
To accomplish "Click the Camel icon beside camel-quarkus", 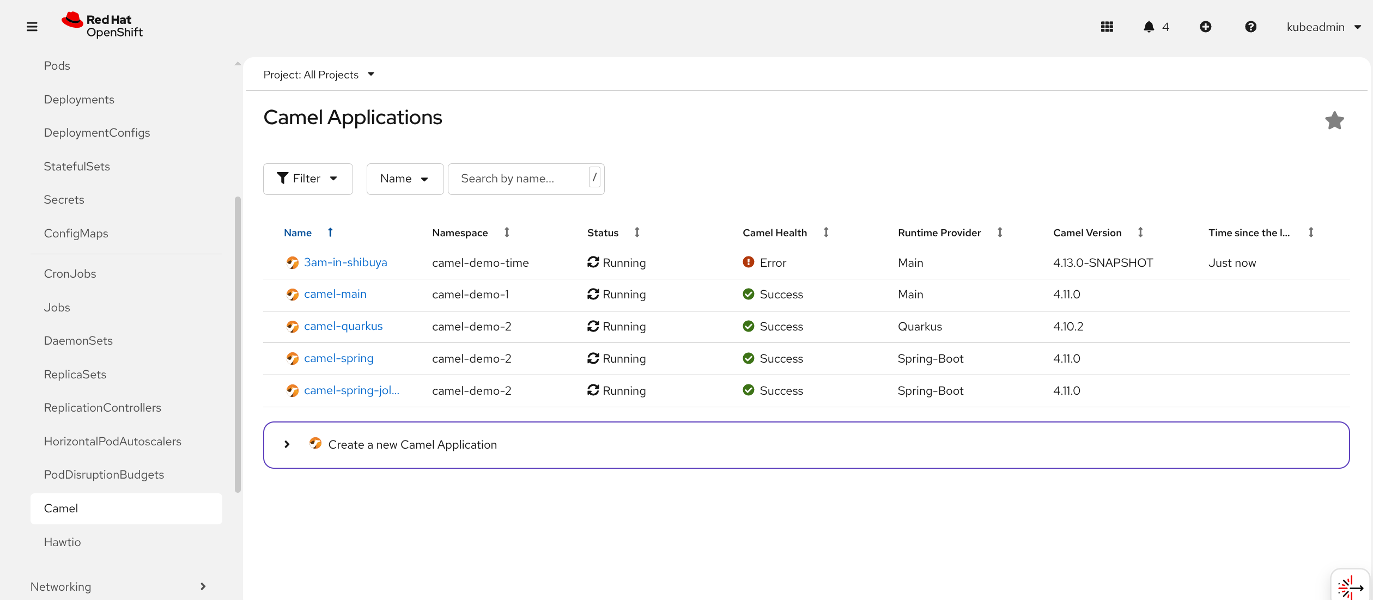I will point(293,327).
